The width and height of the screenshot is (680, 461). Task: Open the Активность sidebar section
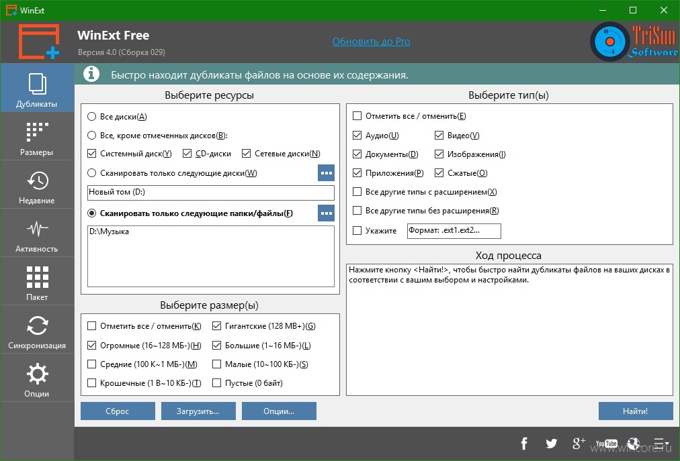[x=37, y=233]
